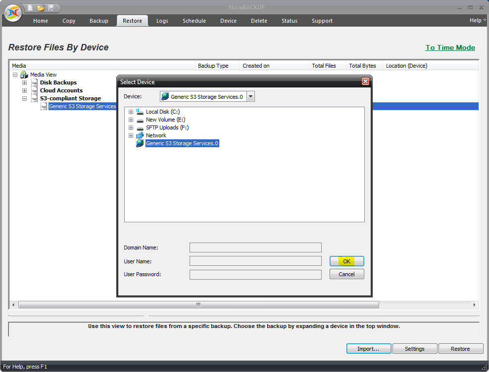Viewport: 489px width, 372px height.
Task: Select Generic S3 Storage Services in Media tree
Action: 82,106
